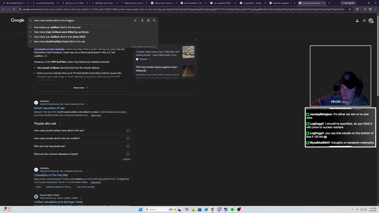
Task: Open Spotify from the taskbar
Action: pos(232,209)
